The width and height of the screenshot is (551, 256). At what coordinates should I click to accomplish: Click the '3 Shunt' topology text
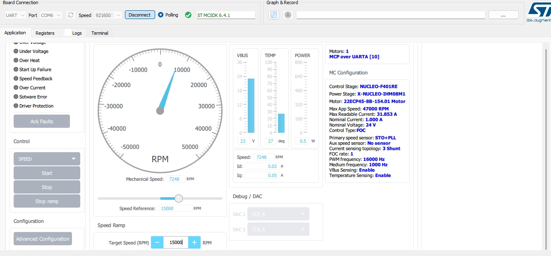(x=391, y=148)
